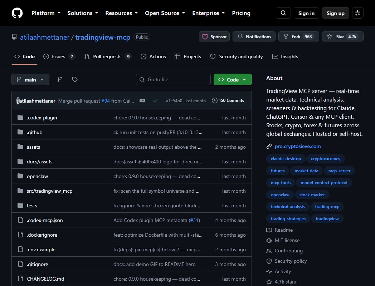
Task: Switch to the Issues tab
Action: (59, 56)
